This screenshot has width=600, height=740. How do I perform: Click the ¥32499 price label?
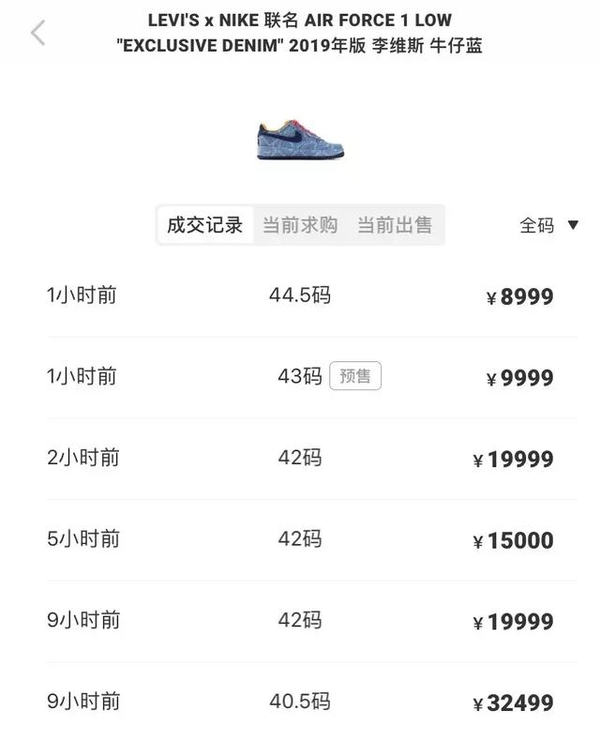tap(513, 702)
